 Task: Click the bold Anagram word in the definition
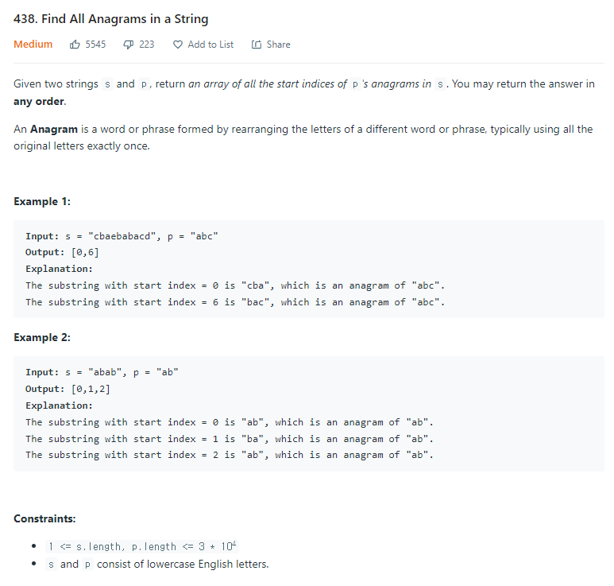point(54,129)
